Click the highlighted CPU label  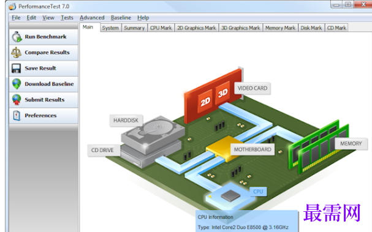258,192
